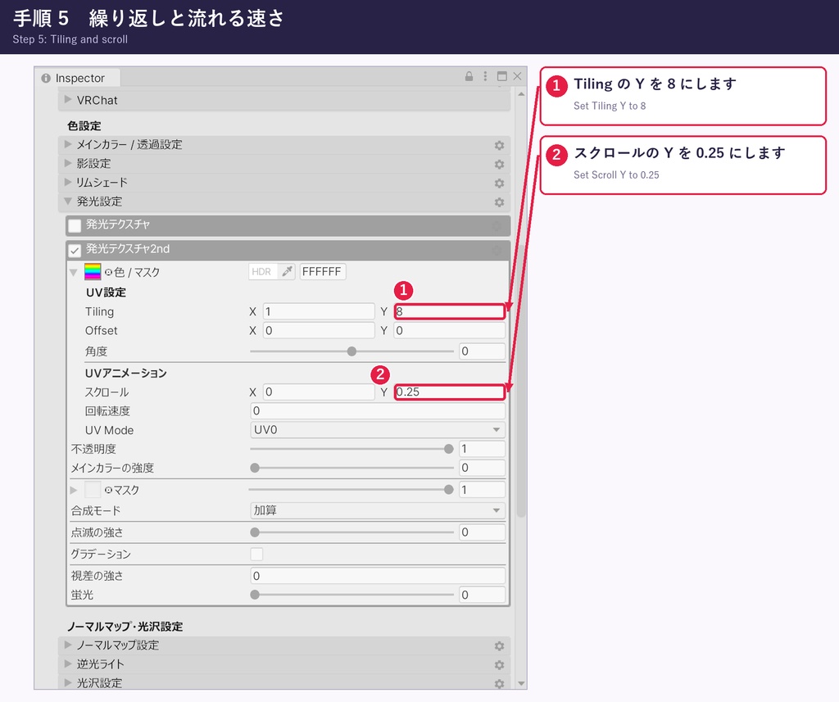
Task: Maximize the Inspector panel
Action: point(502,76)
